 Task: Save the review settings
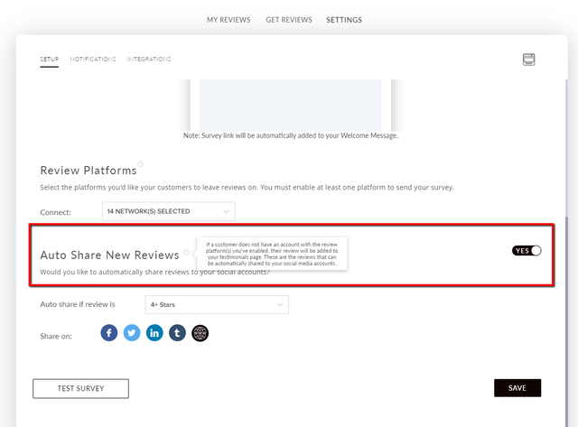click(x=517, y=388)
